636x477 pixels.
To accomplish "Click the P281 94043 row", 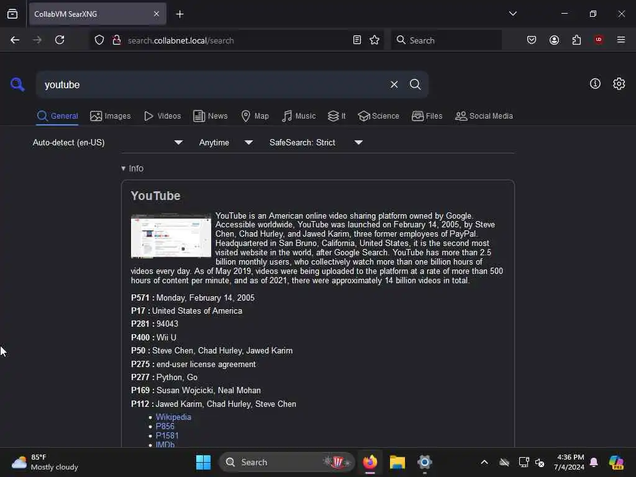I will (155, 324).
